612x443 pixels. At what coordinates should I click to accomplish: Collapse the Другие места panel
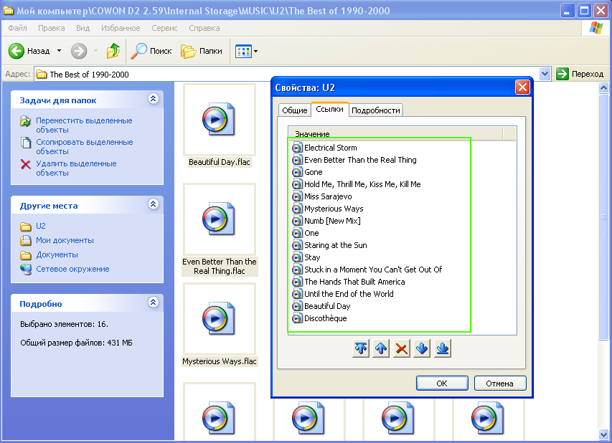(154, 204)
